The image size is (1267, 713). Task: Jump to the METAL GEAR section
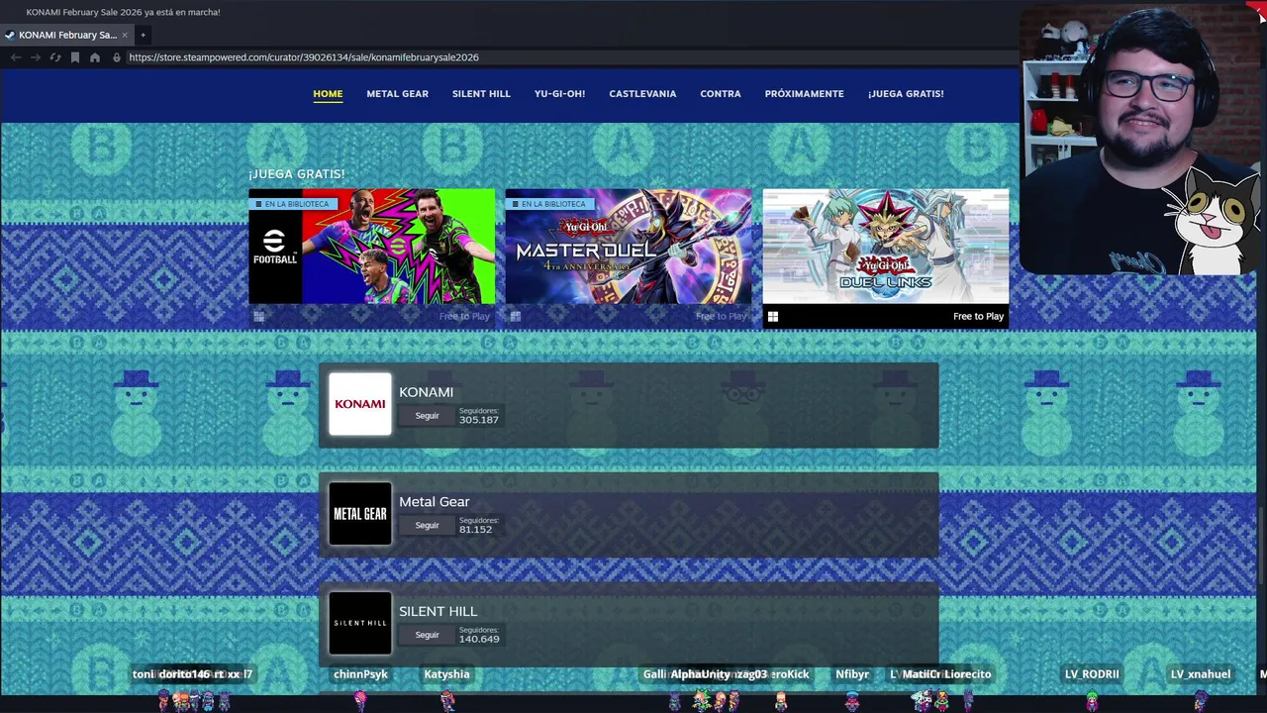pos(397,94)
